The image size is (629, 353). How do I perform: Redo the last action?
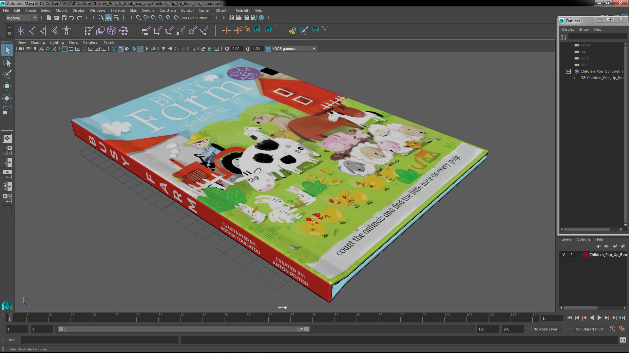[79, 18]
